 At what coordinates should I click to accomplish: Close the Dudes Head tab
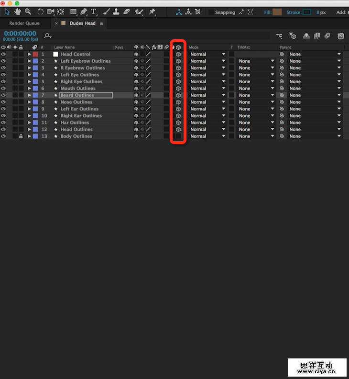click(56, 23)
